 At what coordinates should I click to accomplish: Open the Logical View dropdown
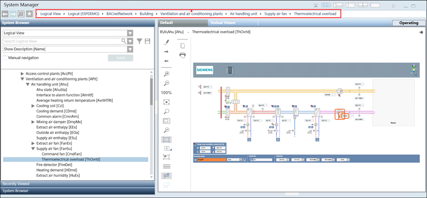[x=130, y=33]
